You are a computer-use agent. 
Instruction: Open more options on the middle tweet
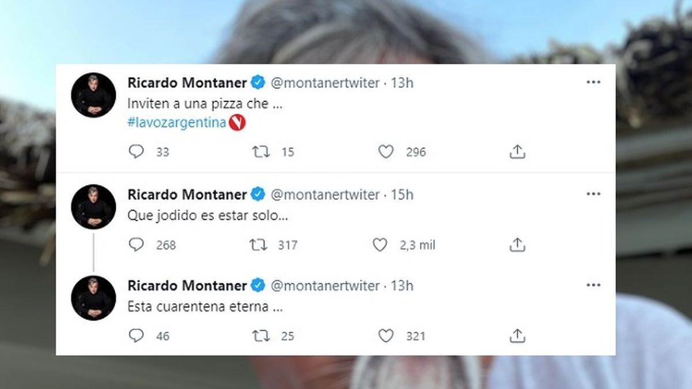click(x=593, y=194)
